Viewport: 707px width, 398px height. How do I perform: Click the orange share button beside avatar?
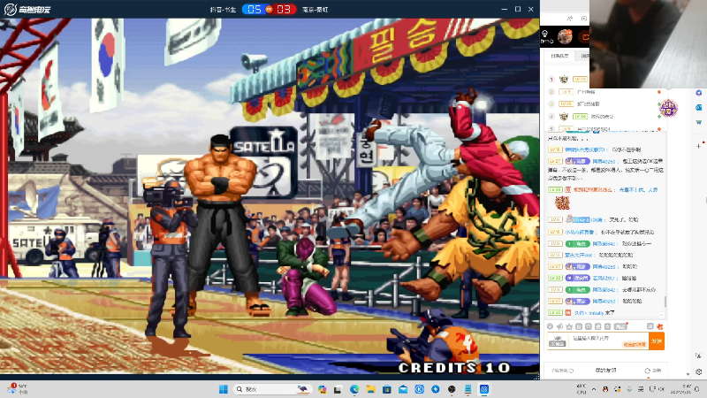pyautogui.click(x=584, y=37)
